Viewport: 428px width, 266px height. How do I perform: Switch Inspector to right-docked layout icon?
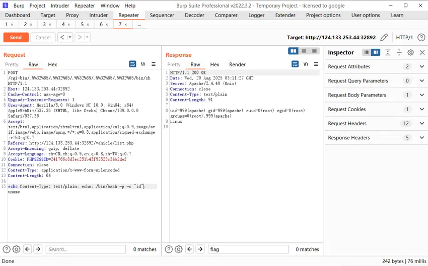click(x=376, y=52)
